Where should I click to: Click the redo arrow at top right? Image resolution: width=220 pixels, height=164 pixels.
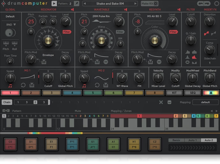pos(207,4)
